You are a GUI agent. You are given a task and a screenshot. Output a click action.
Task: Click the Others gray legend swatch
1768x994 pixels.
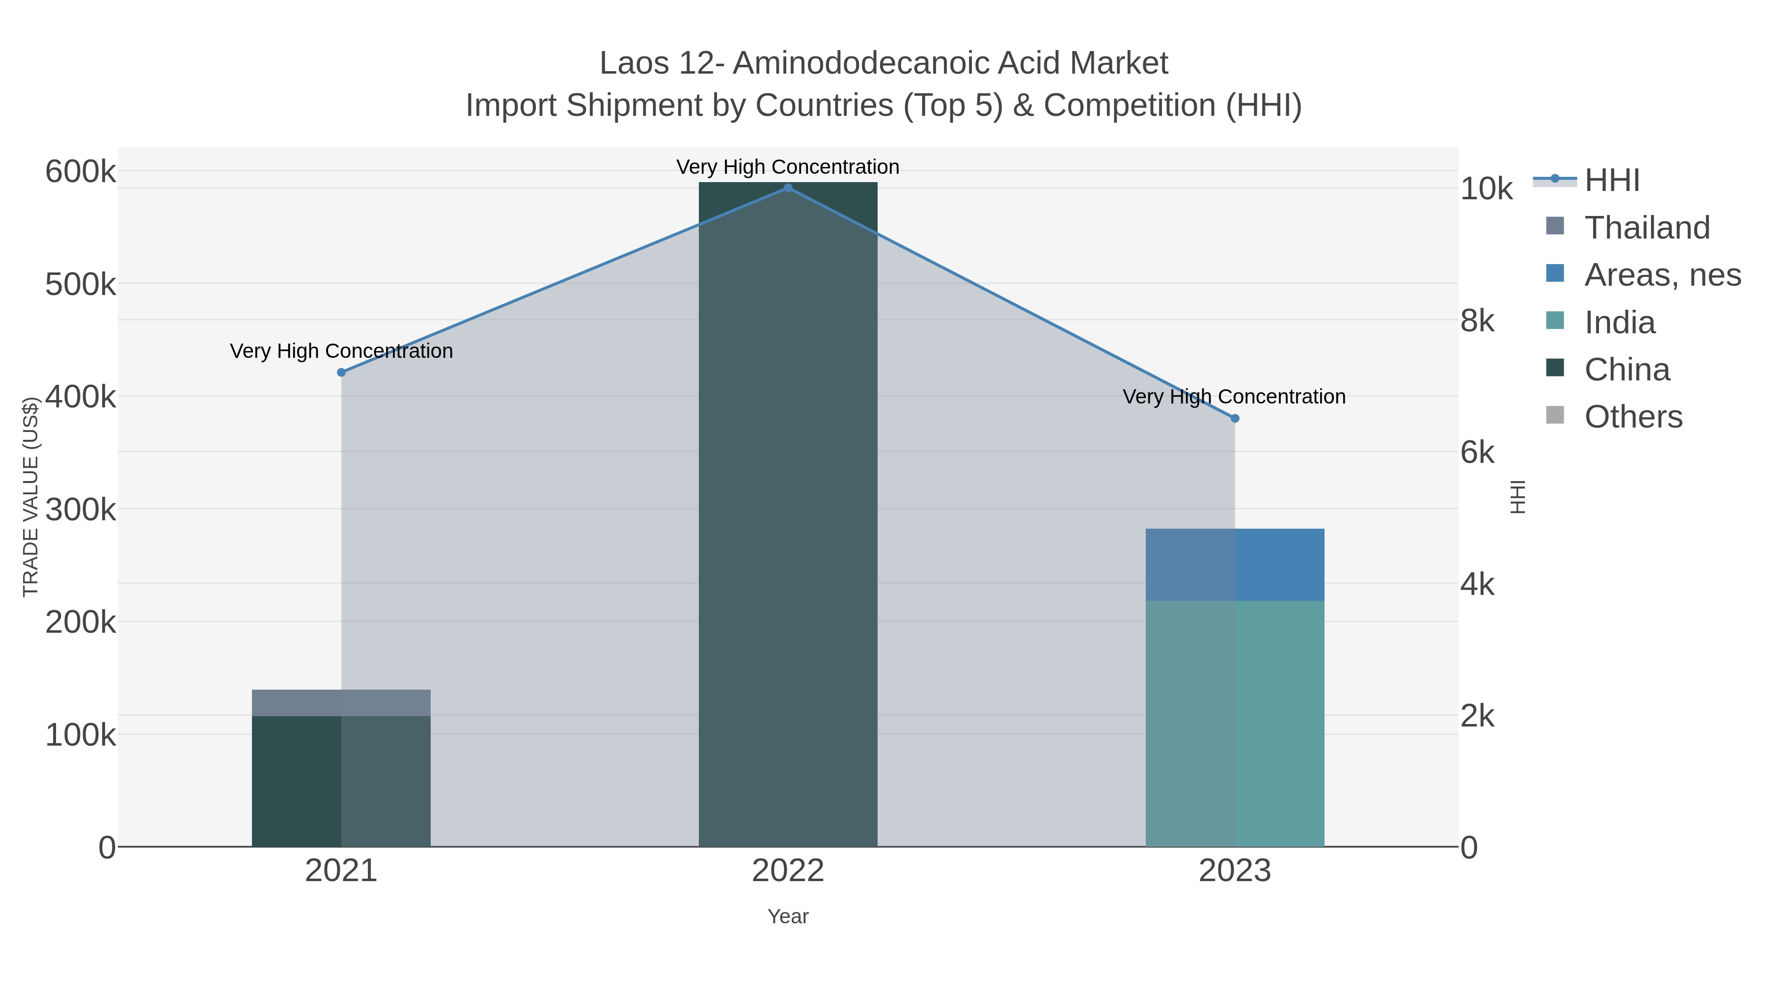pos(1555,415)
